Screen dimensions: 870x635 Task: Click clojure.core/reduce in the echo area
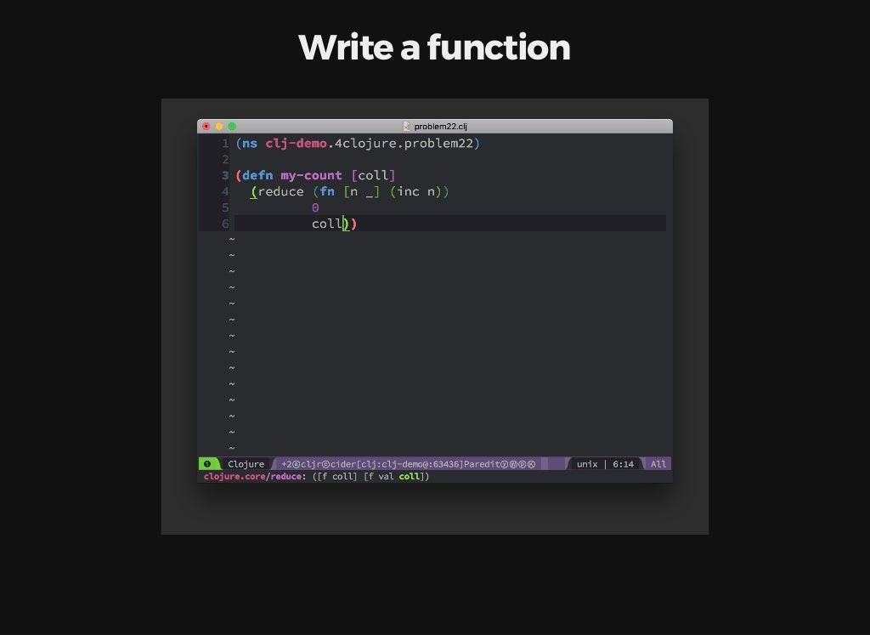pos(253,477)
